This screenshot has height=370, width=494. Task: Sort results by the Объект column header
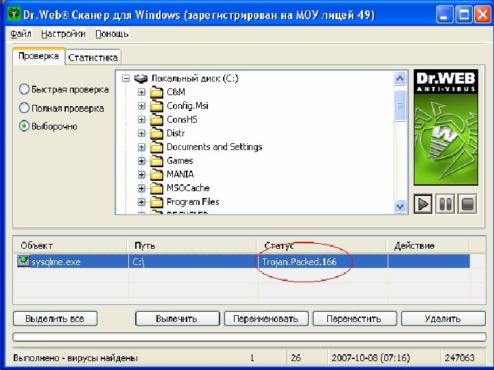[x=70, y=245]
